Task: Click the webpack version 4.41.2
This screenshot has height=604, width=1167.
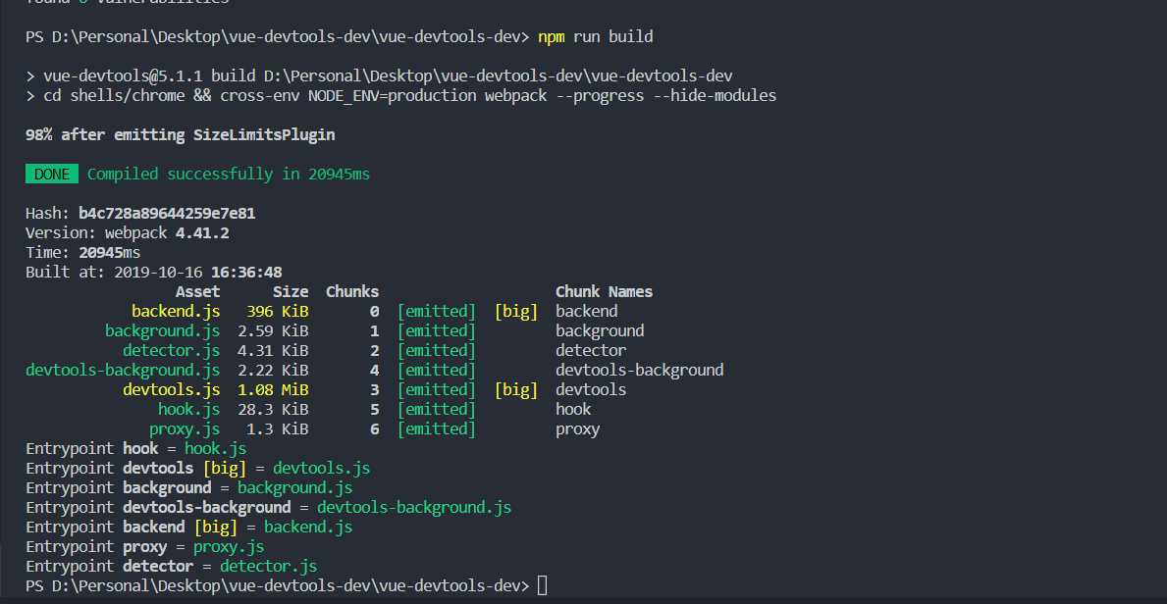Action: pyautogui.click(x=201, y=233)
